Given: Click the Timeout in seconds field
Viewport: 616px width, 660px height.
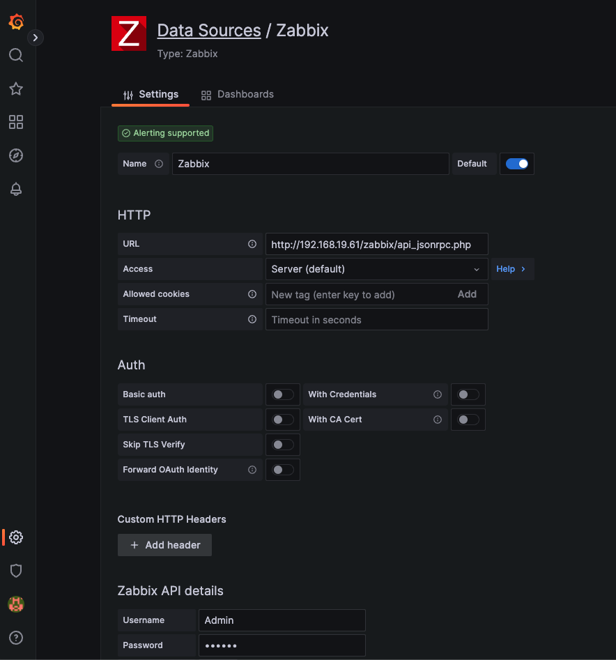Looking at the screenshot, I should (376, 319).
